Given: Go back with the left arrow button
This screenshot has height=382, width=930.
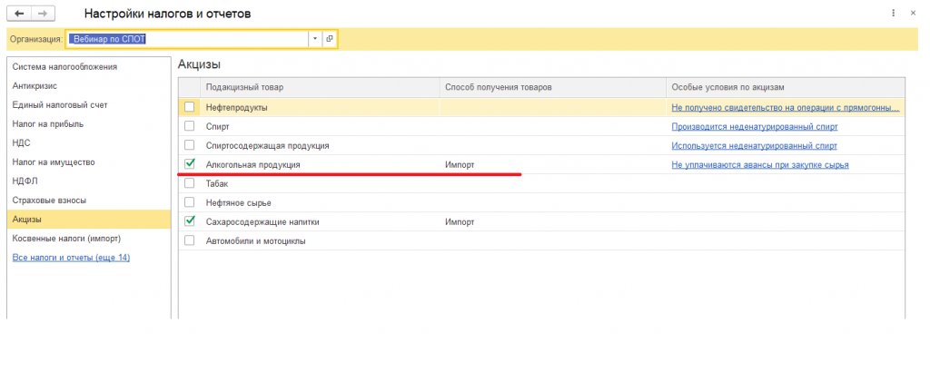Looking at the screenshot, I should pyautogui.click(x=18, y=13).
